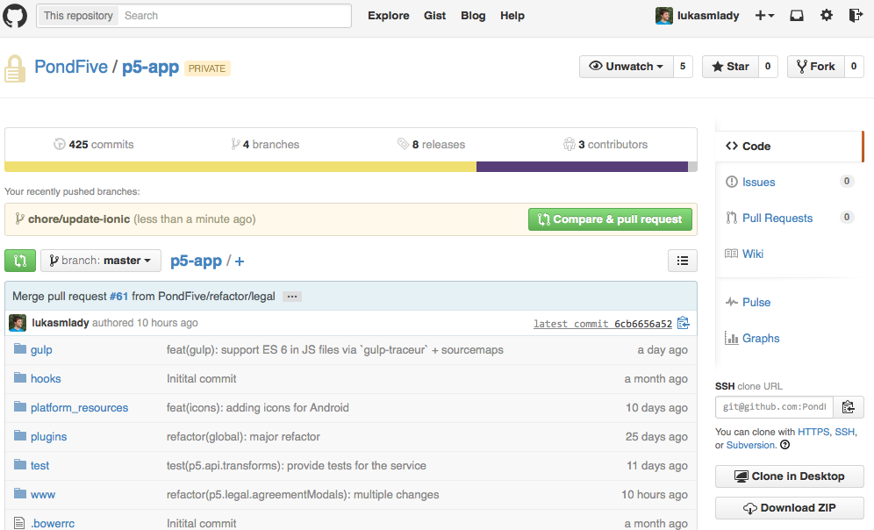Open Blog in the top navigation
This screenshot has width=874, height=530.
point(473,16)
